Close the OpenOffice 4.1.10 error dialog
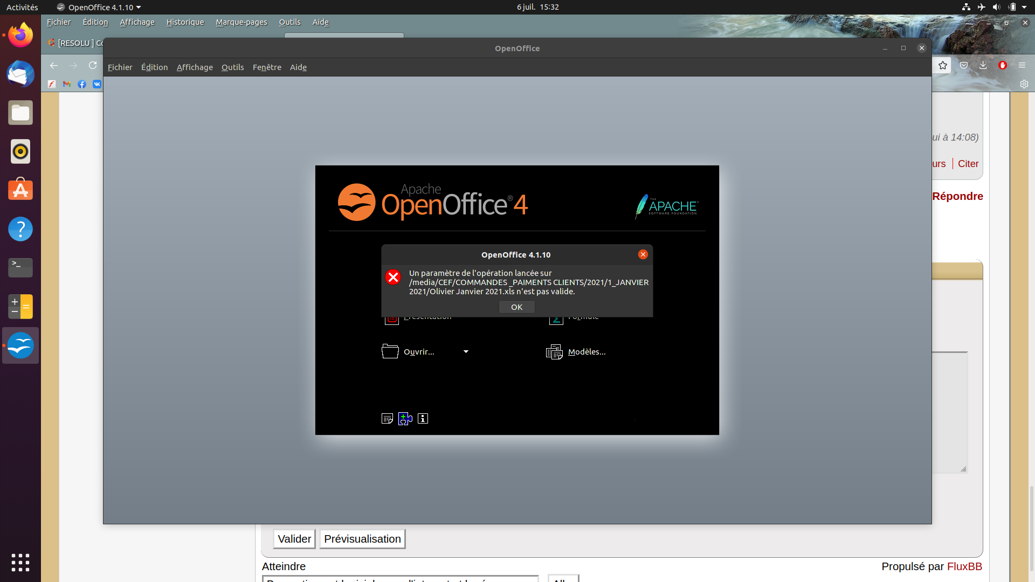The image size is (1035, 582). [643, 254]
